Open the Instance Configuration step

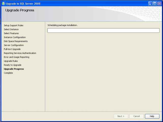15,37
